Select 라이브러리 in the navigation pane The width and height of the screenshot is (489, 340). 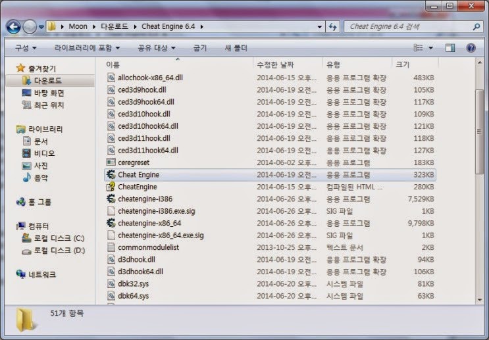point(45,129)
